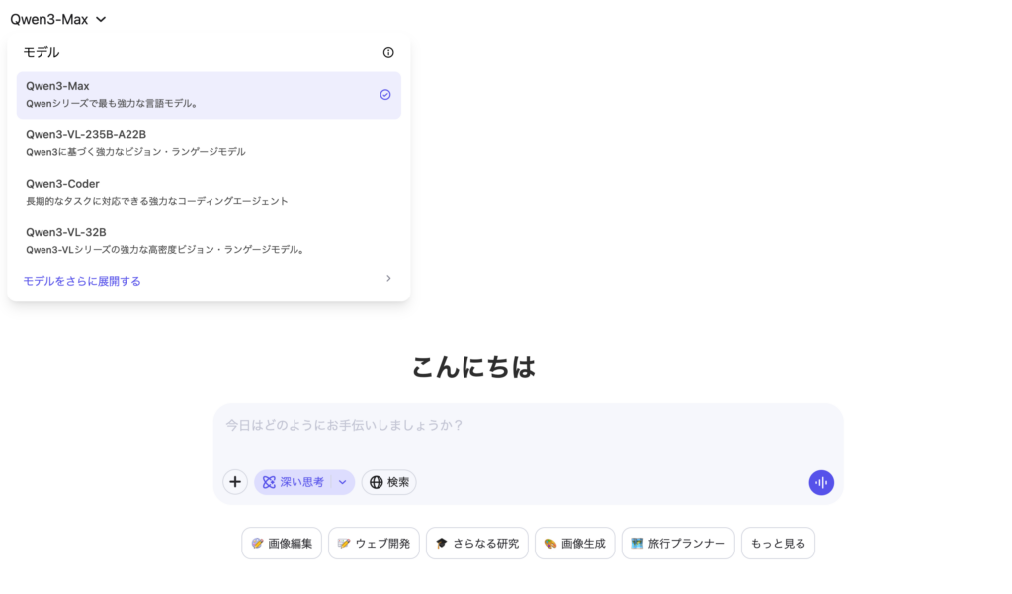Click the もっと見る button

[778, 544]
